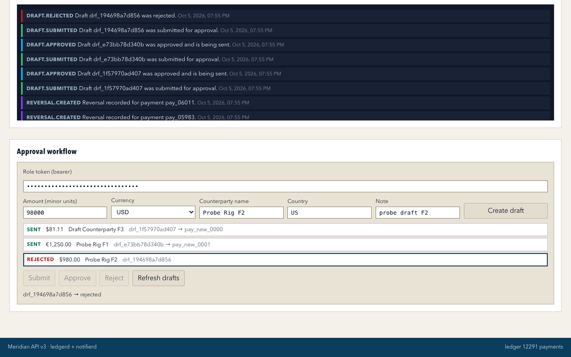Click the Counterparty name field
This screenshot has height=357, width=571.
coord(241,212)
